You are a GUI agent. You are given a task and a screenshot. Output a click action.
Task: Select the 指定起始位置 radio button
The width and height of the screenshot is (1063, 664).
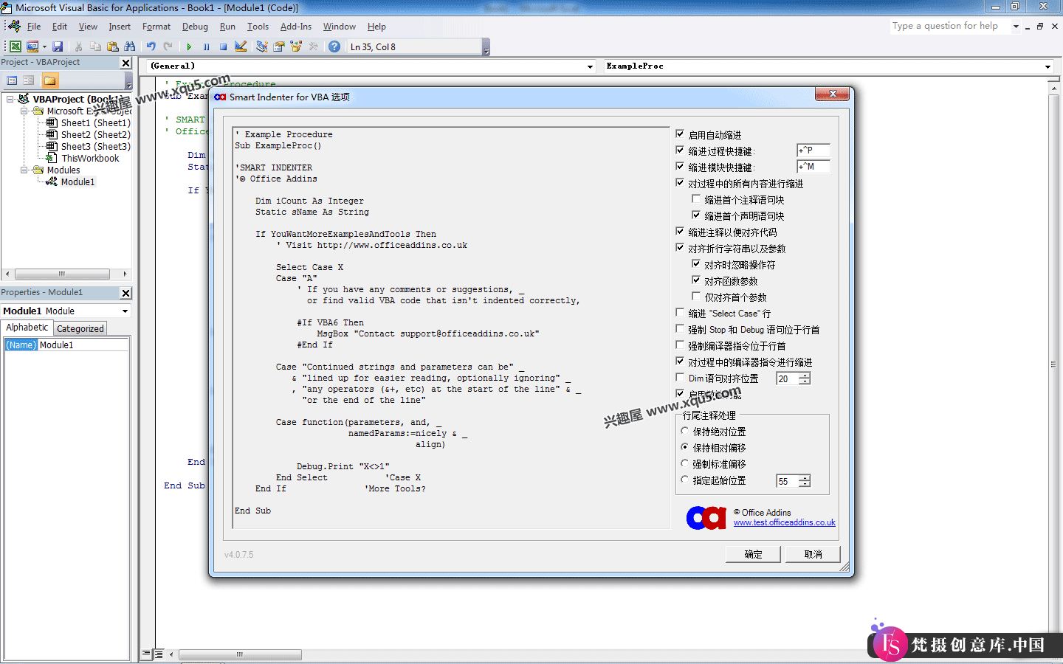coord(685,480)
